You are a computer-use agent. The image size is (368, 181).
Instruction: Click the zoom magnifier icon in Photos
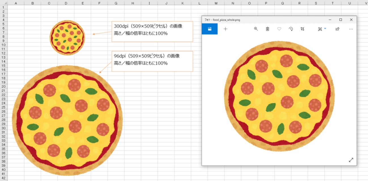point(256,29)
